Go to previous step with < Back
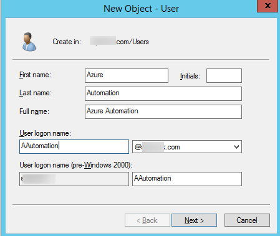The height and width of the screenshot is (236, 280). coord(147,220)
